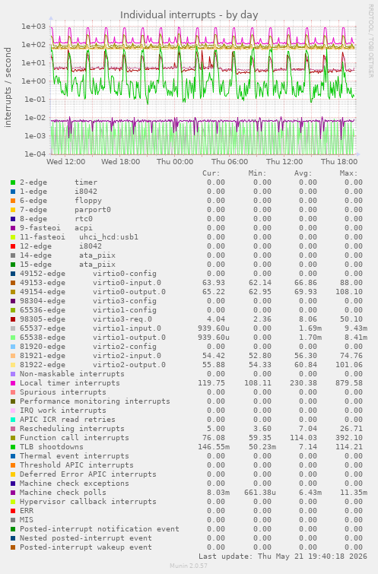Viewport: 378px width, 574px height.
Task: Click the red ERR legend swatch
Action: (13, 511)
